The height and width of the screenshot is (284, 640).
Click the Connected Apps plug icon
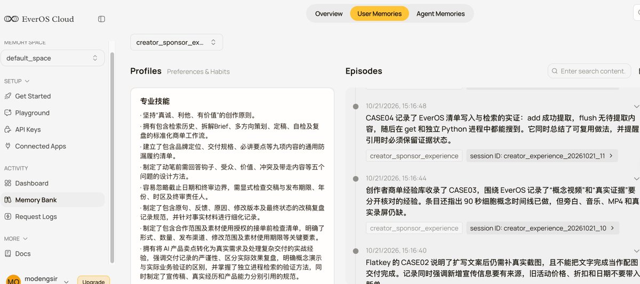point(7,146)
